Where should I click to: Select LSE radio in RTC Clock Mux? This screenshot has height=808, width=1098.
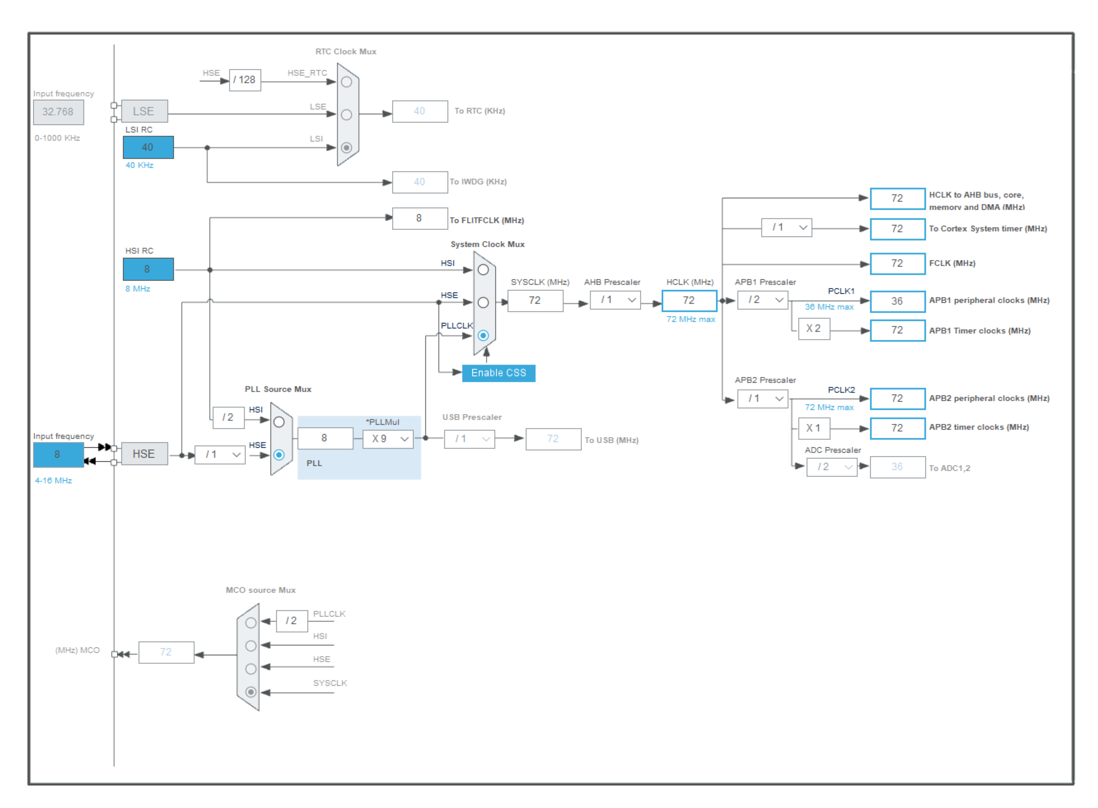(346, 114)
